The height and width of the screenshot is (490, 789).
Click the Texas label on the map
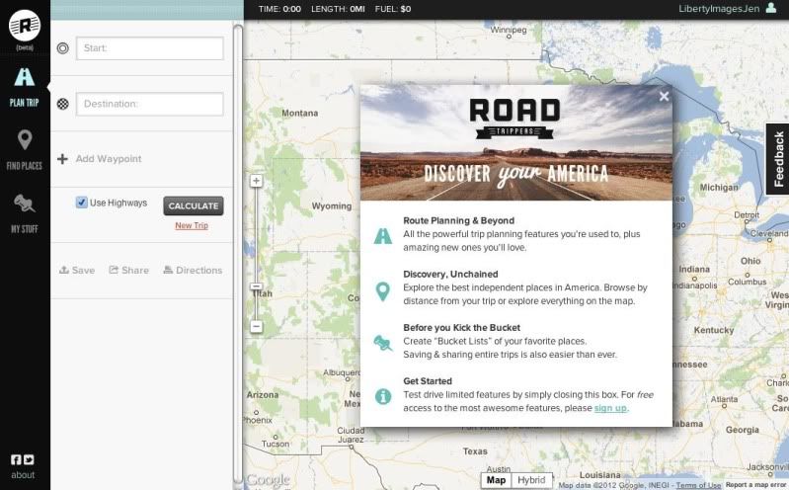click(x=475, y=451)
